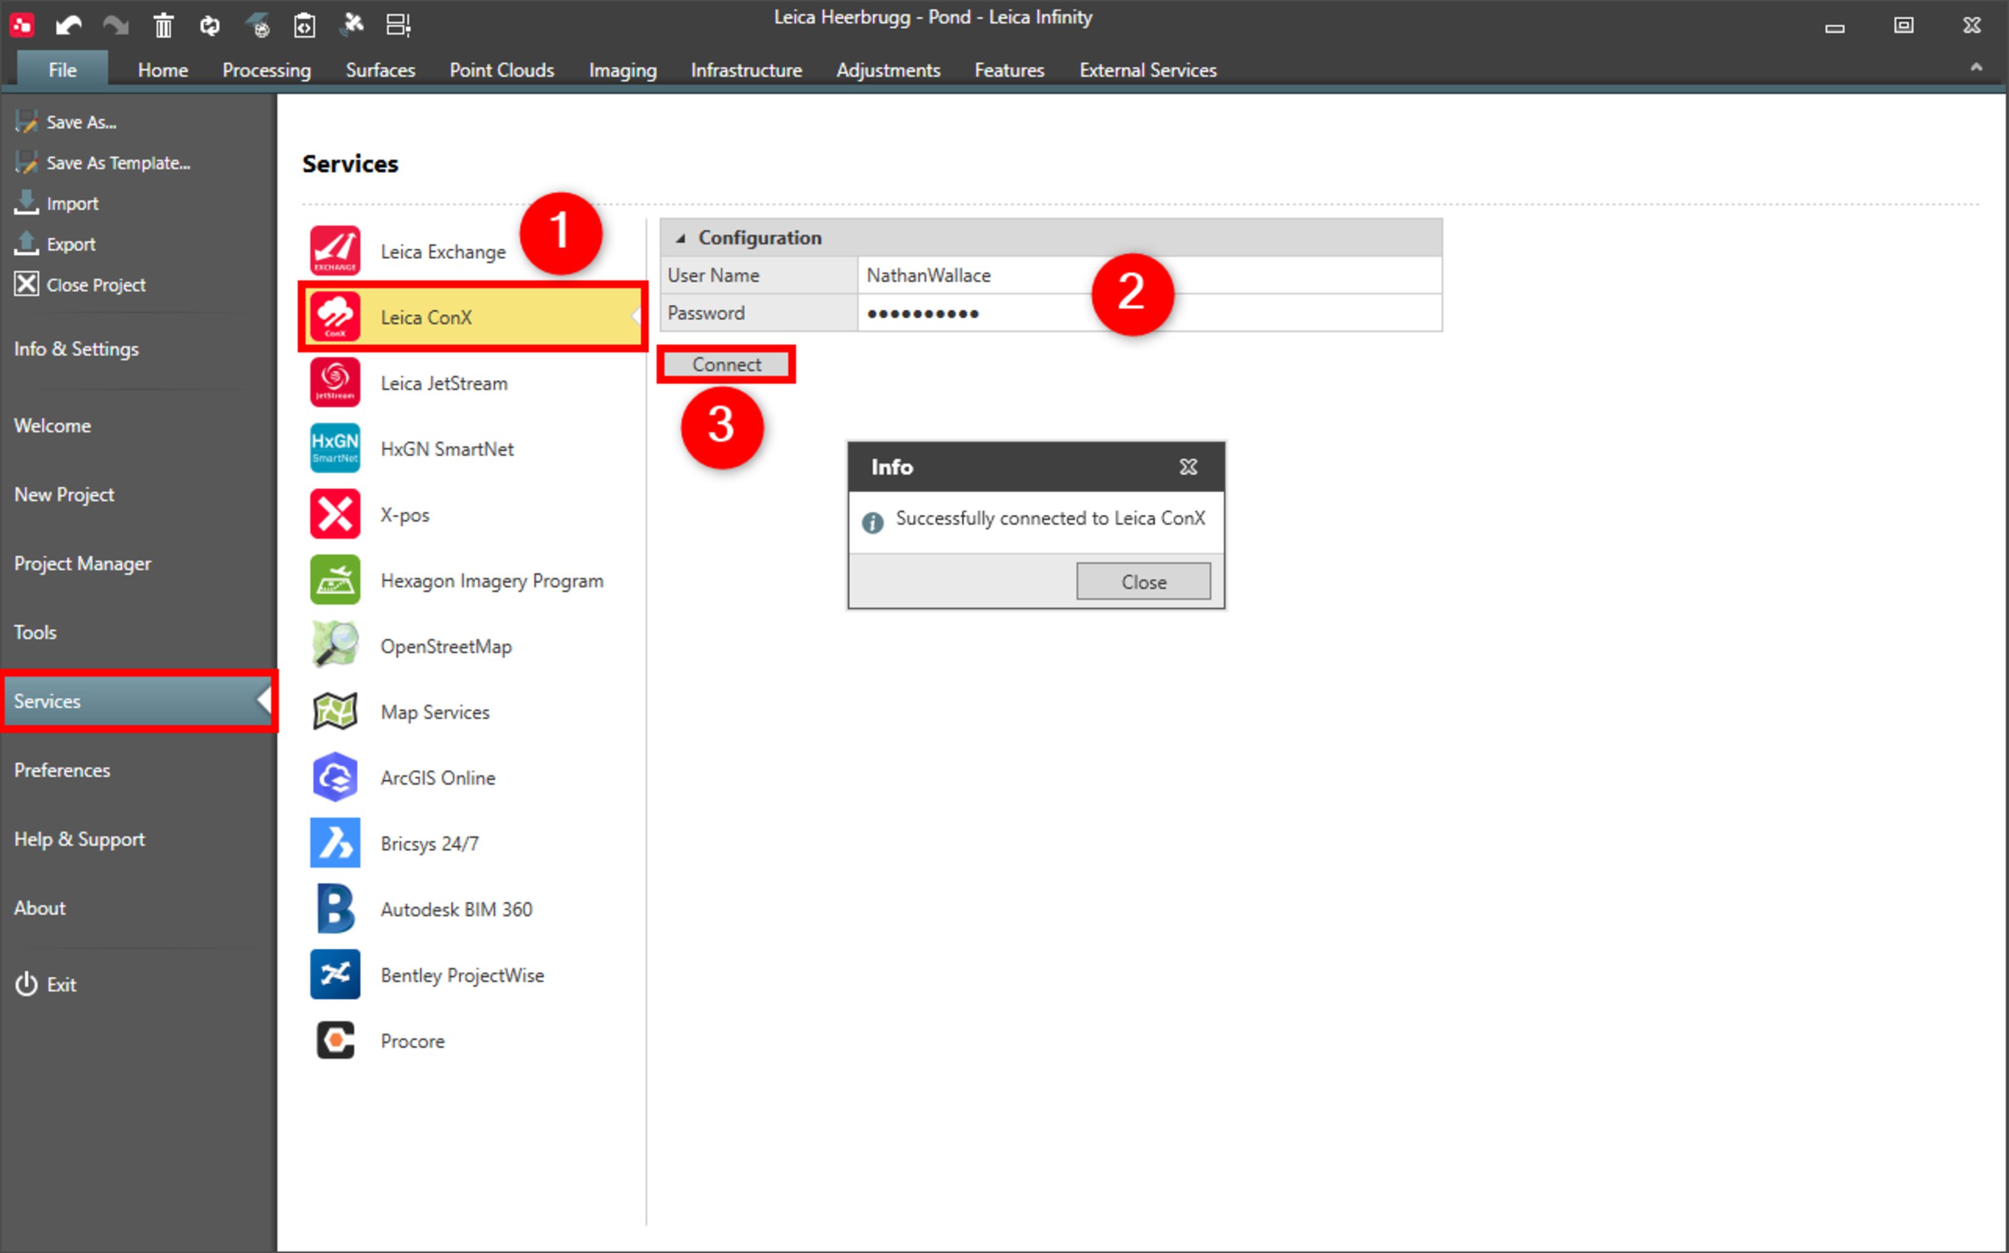The height and width of the screenshot is (1253, 2009).
Task: Open the External Services ribbon tab
Action: tap(1148, 70)
